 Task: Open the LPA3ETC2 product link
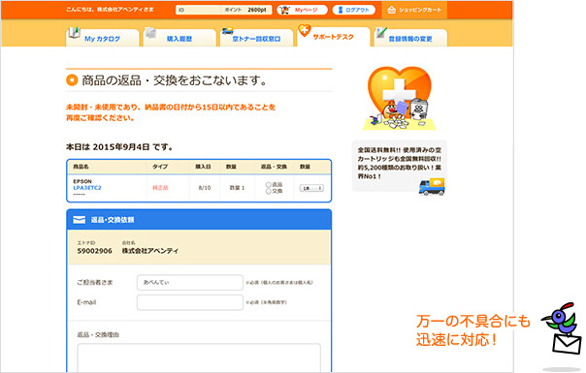87,188
